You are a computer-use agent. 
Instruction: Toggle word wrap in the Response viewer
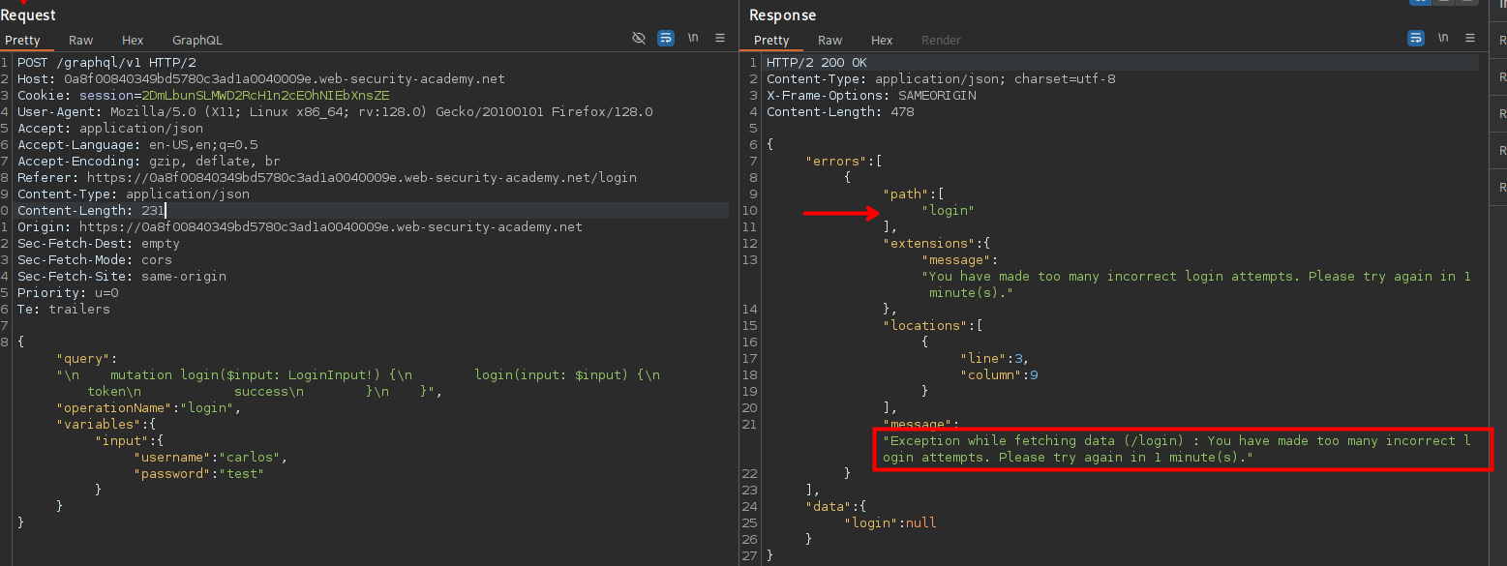pos(1416,38)
